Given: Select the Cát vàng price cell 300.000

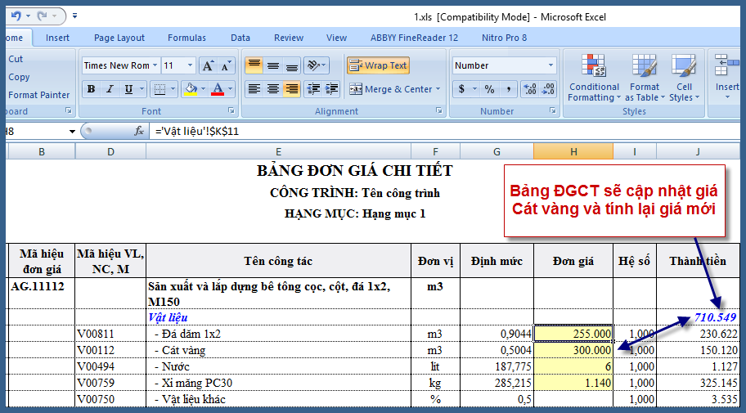Looking at the screenshot, I should [573, 349].
